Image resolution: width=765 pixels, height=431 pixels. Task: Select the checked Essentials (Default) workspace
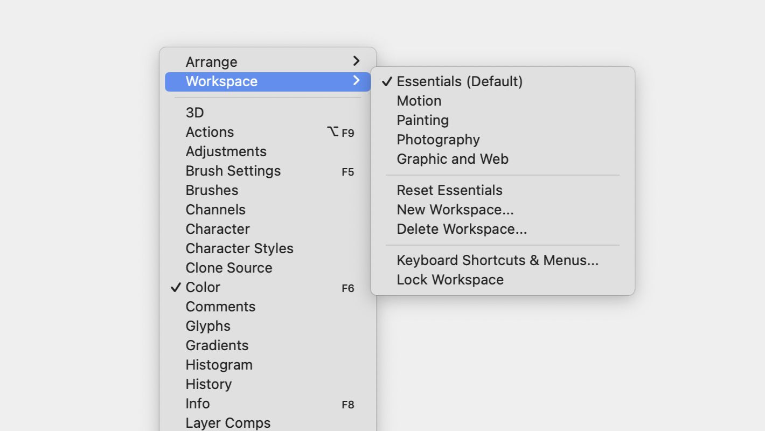click(459, 81)
